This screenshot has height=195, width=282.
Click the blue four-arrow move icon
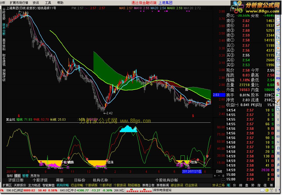tap(278, 89)
